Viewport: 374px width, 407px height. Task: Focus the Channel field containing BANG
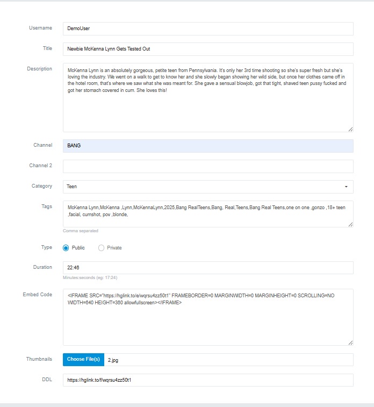pyautogui.click(x=208, y=146)
